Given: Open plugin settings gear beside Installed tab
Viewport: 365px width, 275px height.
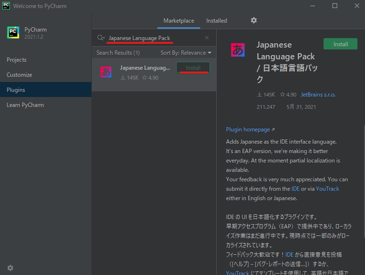Looking at the screenshot, I should point(254,20).
